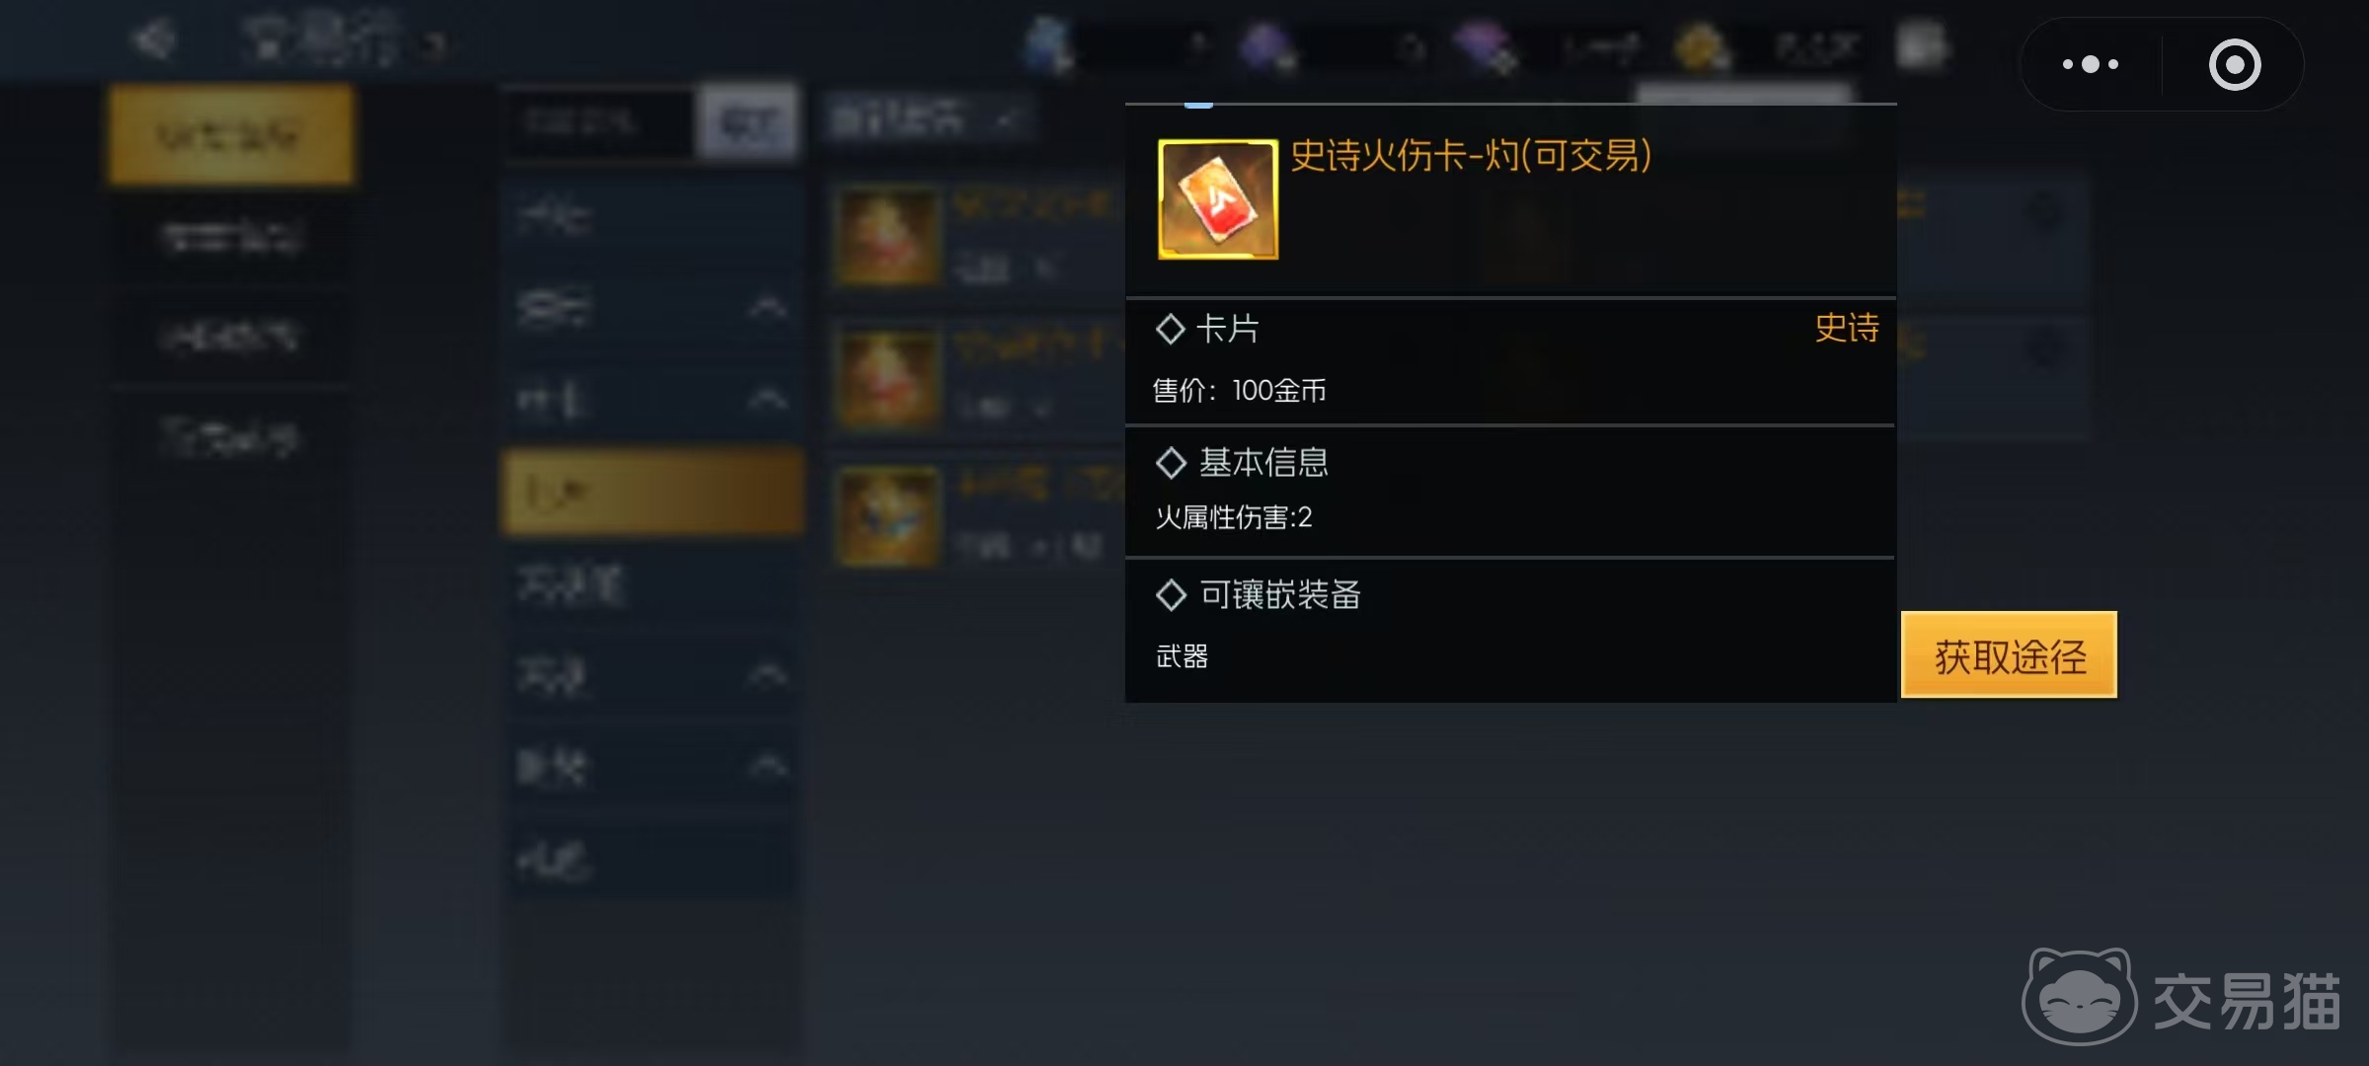This screenshot has width=2369, height=1066.
Task: Expand the second category row's chevron
Action: (x=768, y=308)
